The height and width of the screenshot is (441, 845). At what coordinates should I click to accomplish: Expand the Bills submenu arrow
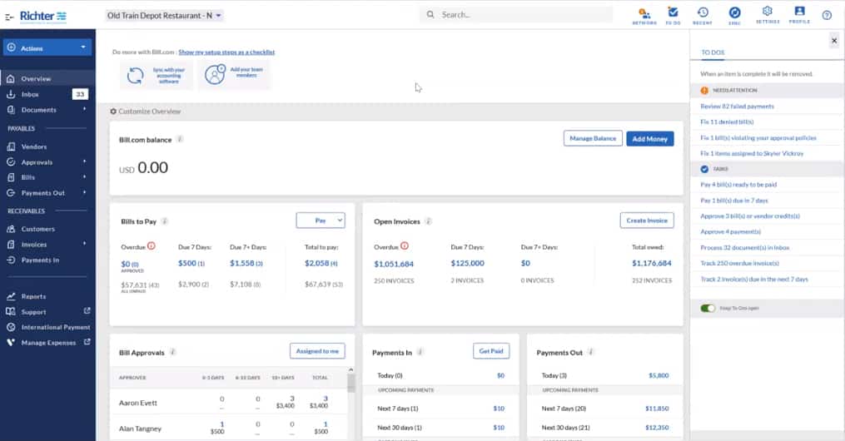85,176
